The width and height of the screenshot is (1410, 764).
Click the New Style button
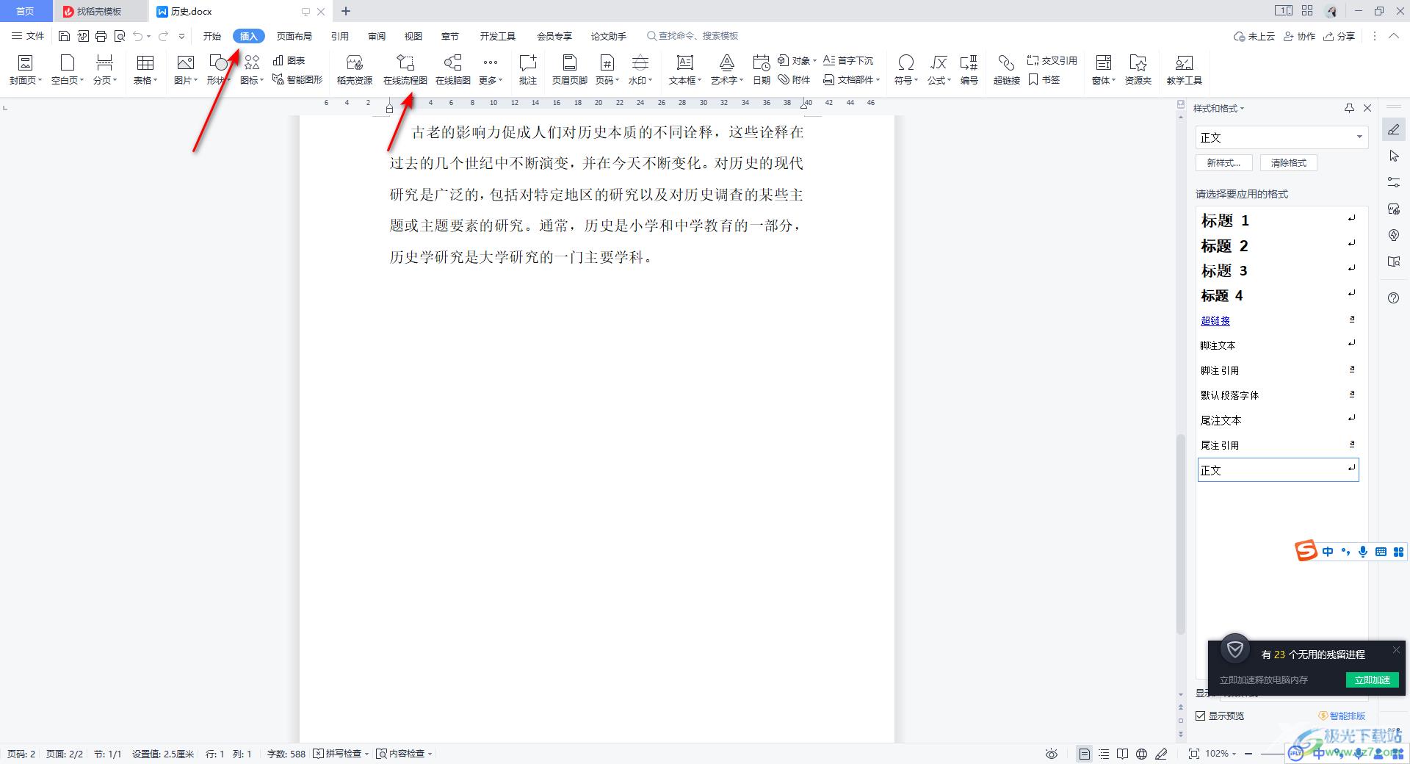pyautogui.click(x=1223, y=163)
